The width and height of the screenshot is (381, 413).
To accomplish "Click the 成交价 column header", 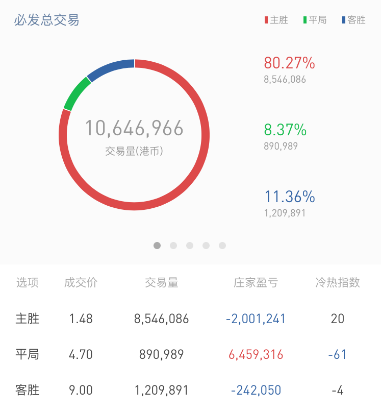I will pos(81,283).
